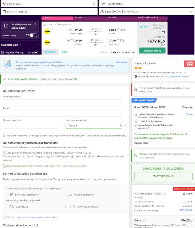Select Duże łóżko bed option
Image resolution: width=195 pixels, height=228 pixels.
(7, 207)
